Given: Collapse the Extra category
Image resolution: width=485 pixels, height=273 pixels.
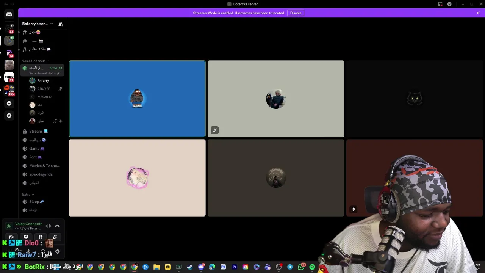Looking at the screenshot, I should (x=28, y=195).
